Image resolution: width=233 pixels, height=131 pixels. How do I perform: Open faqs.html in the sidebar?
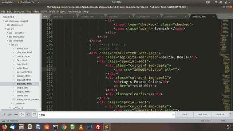tap(22, 60)
